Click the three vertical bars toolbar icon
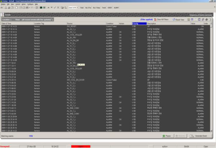Image resolution: width=216 pixels, height=148 pixels. click(x=44, y=7)
